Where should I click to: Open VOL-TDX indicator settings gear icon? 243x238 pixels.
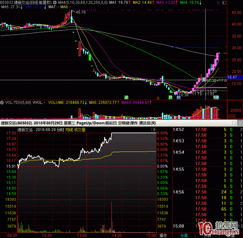coord(2,103)
